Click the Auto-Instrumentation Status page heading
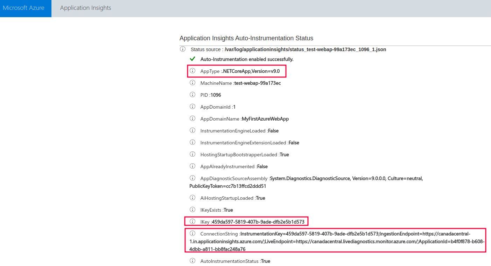The width and height of the screenshot is (491, 266). 246,38
